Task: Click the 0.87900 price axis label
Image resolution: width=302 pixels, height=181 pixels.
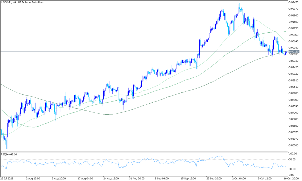Action: 294,100
